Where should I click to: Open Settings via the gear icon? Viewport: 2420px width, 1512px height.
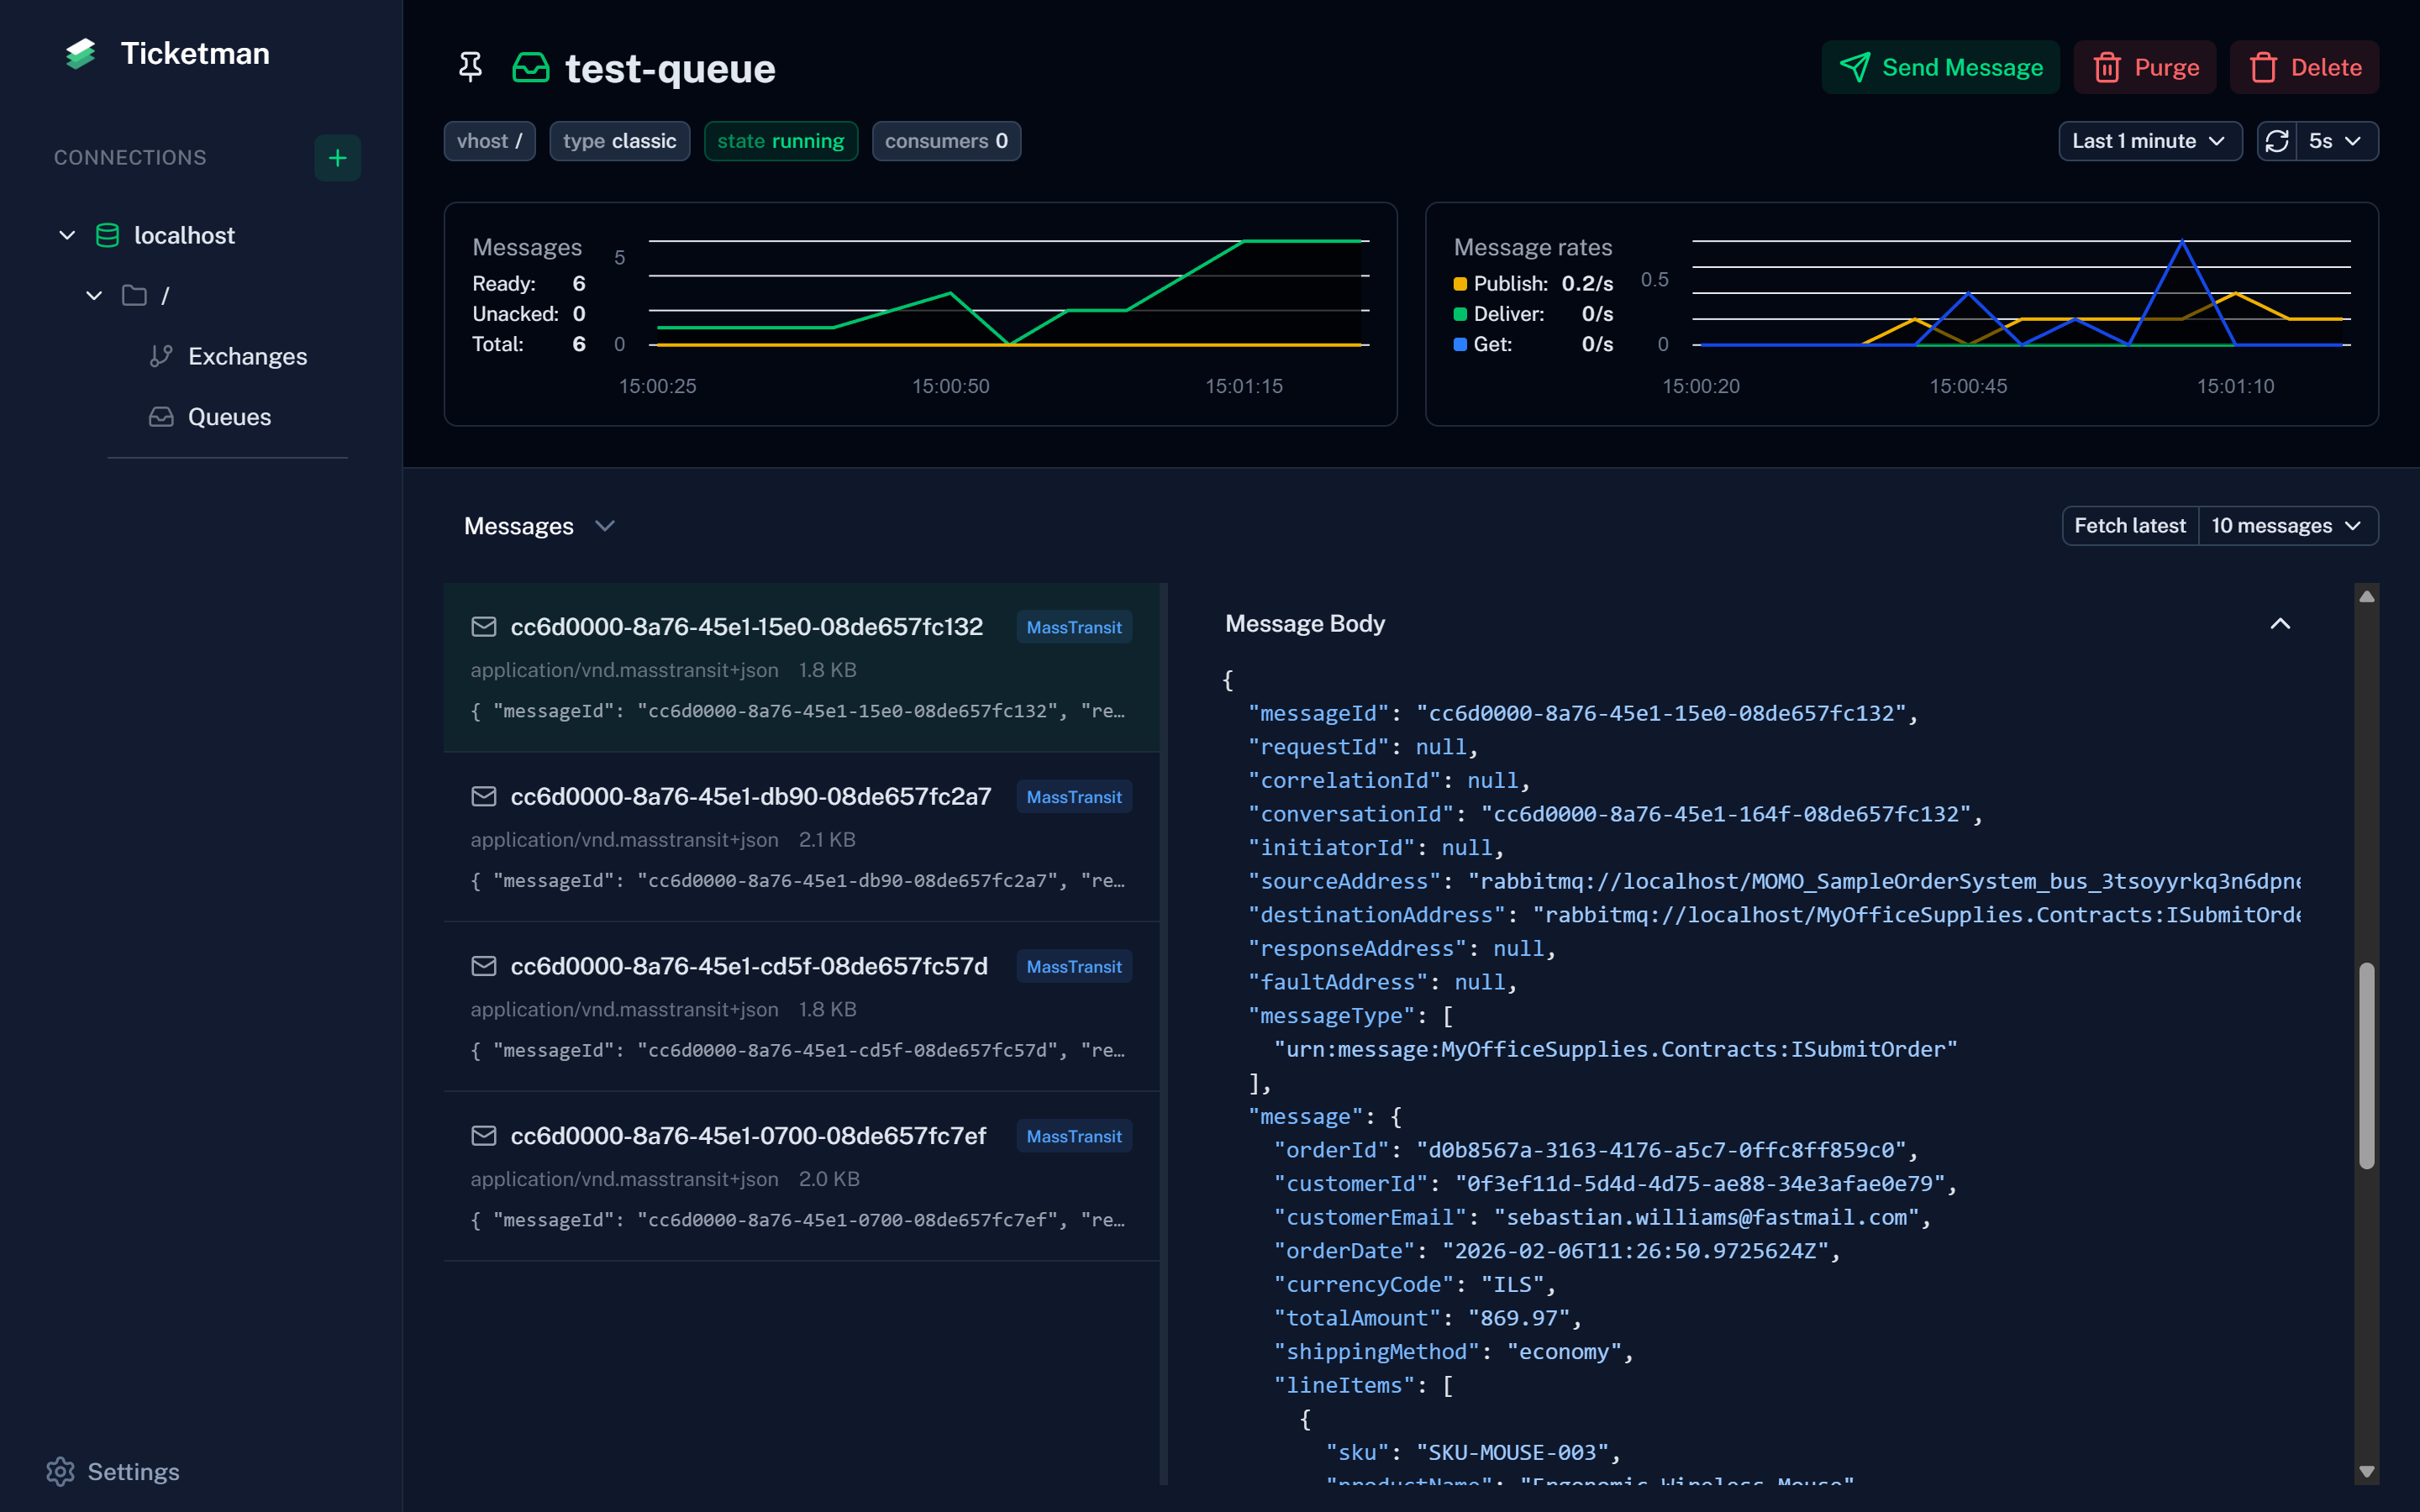60,1471
